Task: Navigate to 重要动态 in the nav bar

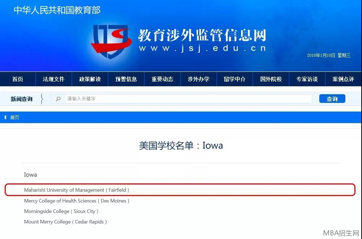Action: pyautogui.click(x=162, y=79)
